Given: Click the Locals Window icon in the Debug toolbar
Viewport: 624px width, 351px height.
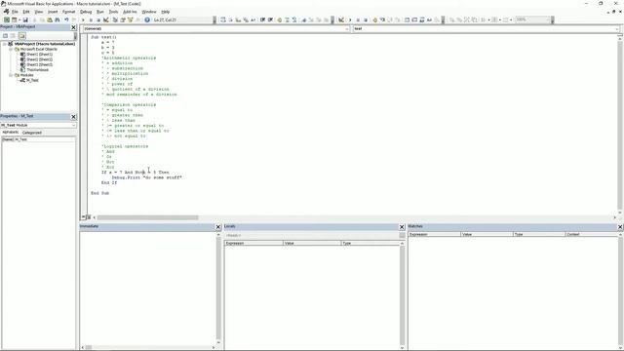Looking at the screenshot, I should (x=408, y=19).
